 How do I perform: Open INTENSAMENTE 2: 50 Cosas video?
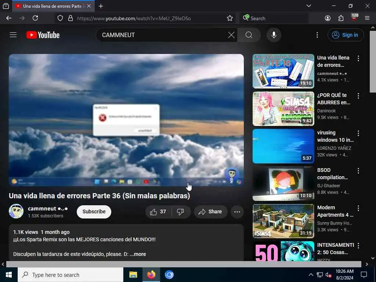point(283,251)
